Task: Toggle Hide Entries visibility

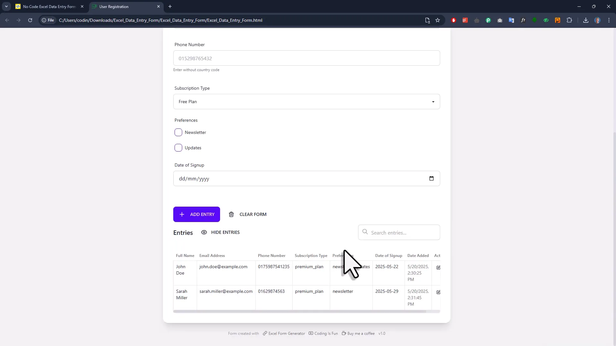Action: [220, 232]
